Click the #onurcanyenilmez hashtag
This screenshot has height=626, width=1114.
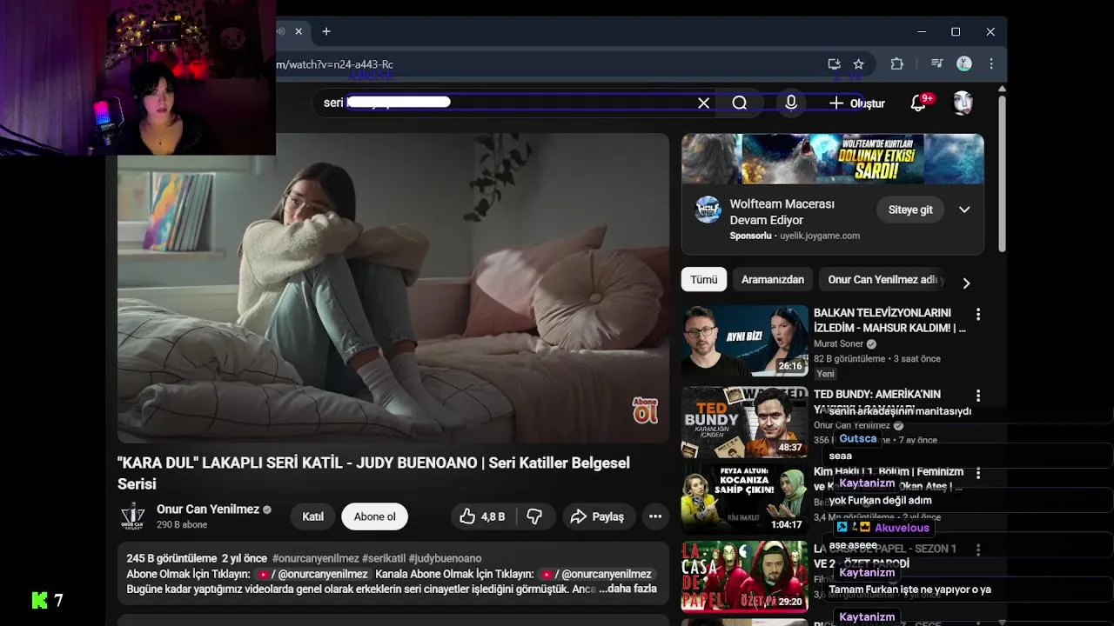click(316, 558)
